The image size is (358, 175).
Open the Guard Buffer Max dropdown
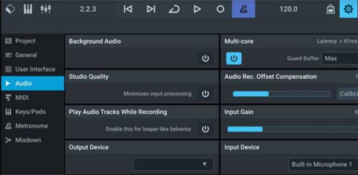pyautogui.click(x=340, y=59)
